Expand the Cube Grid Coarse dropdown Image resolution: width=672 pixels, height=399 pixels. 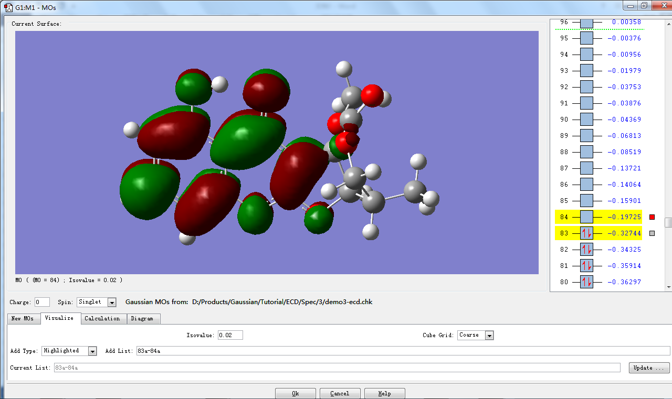pyautogui.click(x=476, y=335)
